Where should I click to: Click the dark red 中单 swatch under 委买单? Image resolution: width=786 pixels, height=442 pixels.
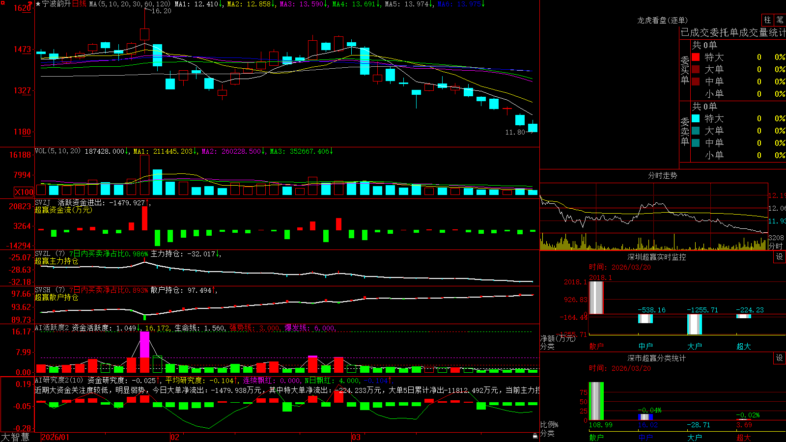coord(696,82)
